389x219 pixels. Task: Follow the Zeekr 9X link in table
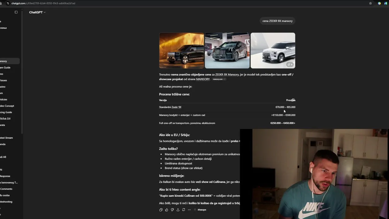tap(176, 107)
